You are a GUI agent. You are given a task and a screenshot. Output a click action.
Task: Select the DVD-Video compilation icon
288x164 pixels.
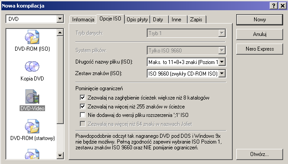tap(33, 96)
